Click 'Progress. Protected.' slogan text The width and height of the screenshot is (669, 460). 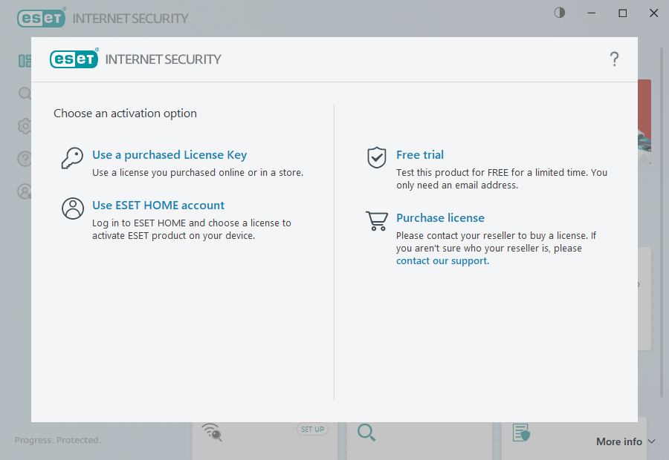(58, 440)
